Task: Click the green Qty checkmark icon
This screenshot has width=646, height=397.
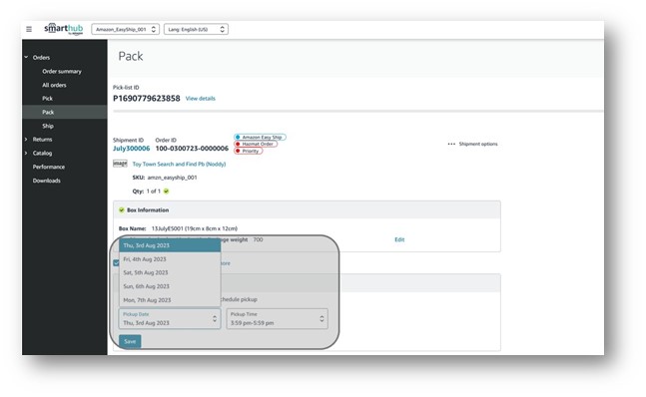Action: [x=166, y=192]
